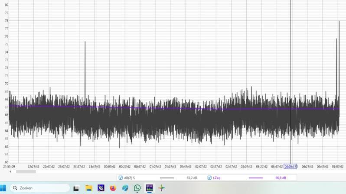The image size is (346, 194).
Task: Open the Task View icon
Action: click(x=76, y=188)
